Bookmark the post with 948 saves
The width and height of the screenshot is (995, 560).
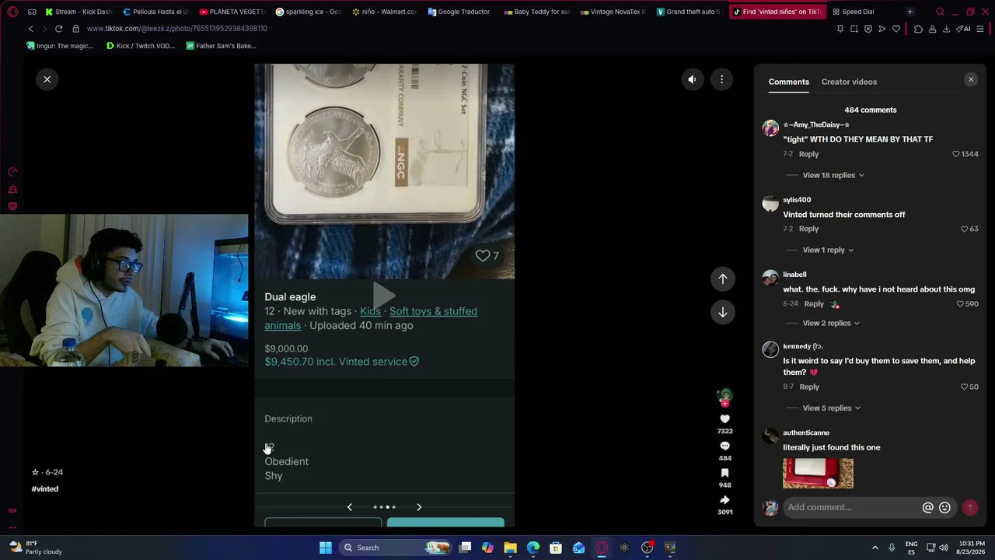[724, 473]
